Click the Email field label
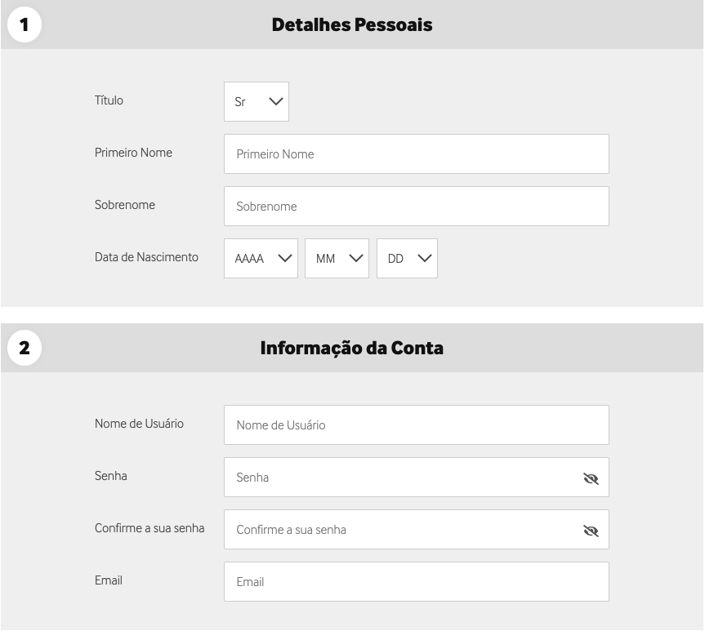Screen dimensions: 705x640 pyautogui.click(x=109, y=580)
